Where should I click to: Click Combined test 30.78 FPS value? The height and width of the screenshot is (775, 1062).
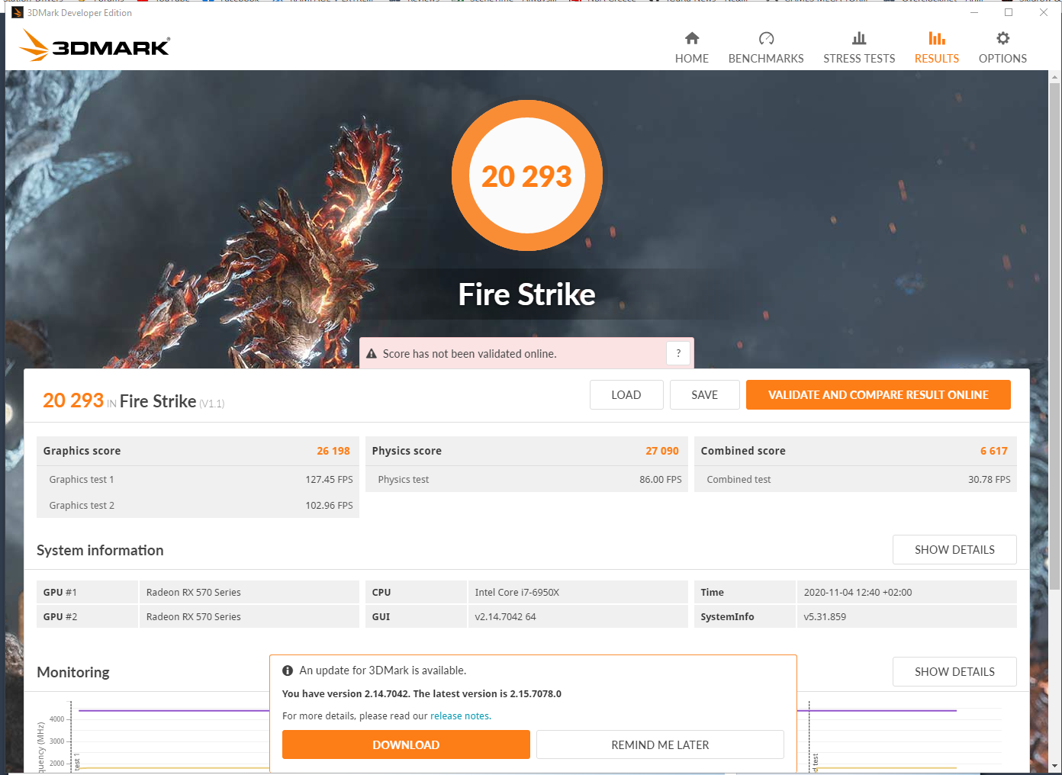coord(990,480)
